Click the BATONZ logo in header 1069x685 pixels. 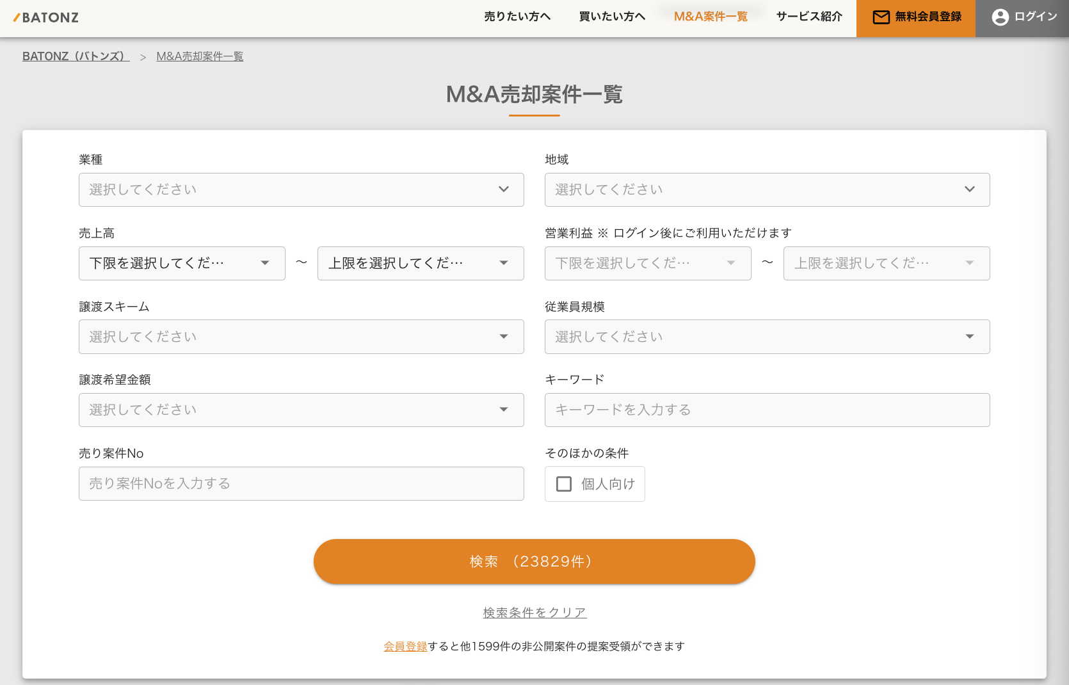click(46, 17)
